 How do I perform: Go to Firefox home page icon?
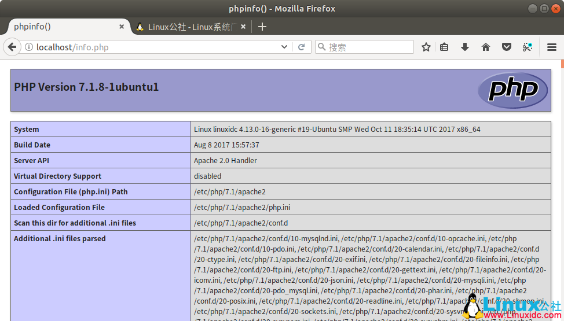[486, 47]
